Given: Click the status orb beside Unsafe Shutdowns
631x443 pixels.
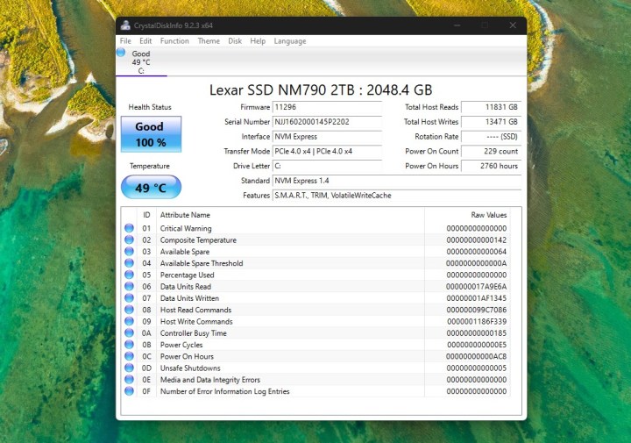Looking at the screenshot, I should [130, 368].
